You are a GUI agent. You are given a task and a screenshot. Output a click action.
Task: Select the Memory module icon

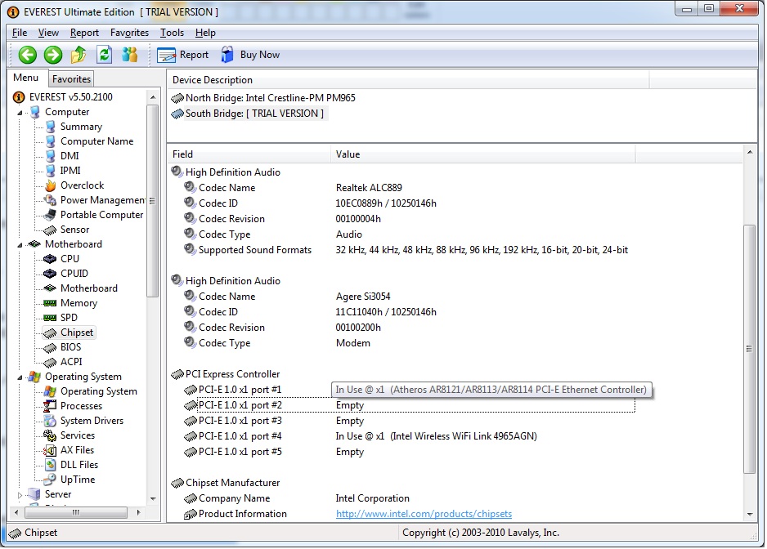pyautogui.click(x=50, y=304)
